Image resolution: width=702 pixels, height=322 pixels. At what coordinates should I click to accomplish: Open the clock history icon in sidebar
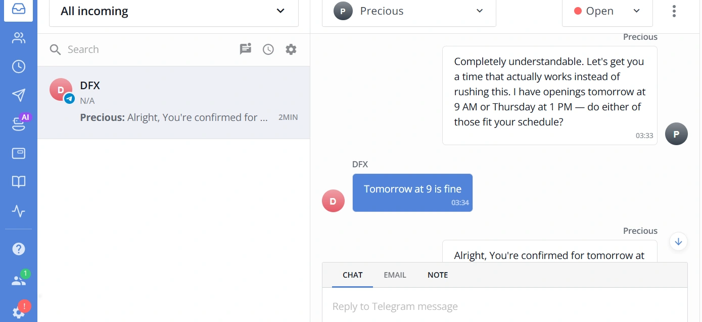point(19,67)
